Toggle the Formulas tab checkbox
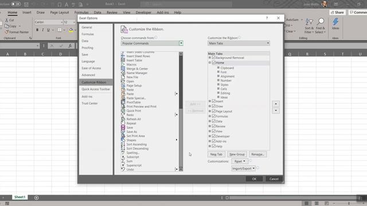Screen dimensions: 367x206 pyautogui.click(x=213, y=116)
